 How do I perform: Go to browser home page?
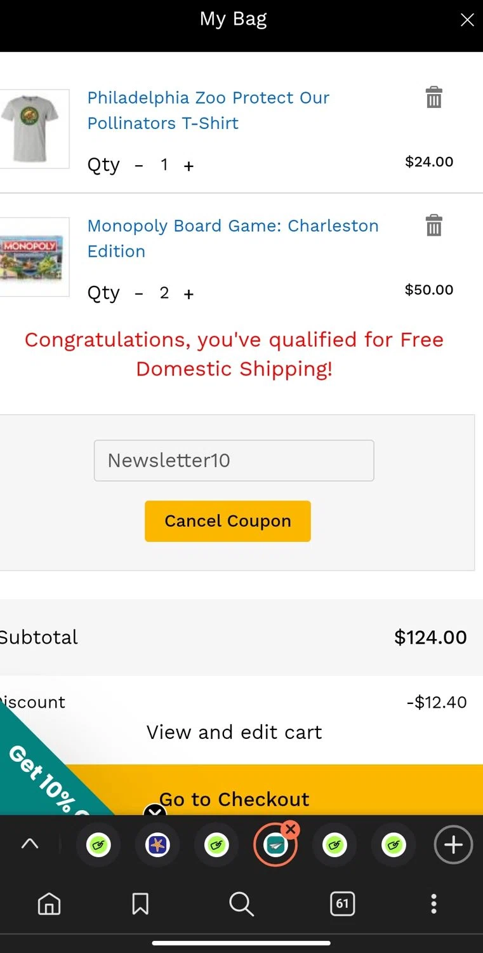pyautogui.click(x=49, y=903)
